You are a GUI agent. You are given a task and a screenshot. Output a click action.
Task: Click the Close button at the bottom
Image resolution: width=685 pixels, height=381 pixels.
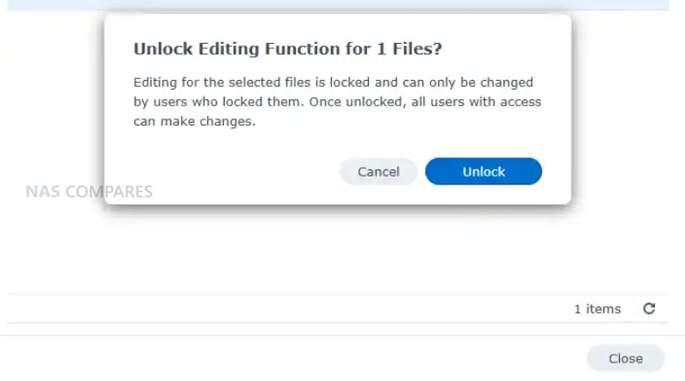coord(625,358)
